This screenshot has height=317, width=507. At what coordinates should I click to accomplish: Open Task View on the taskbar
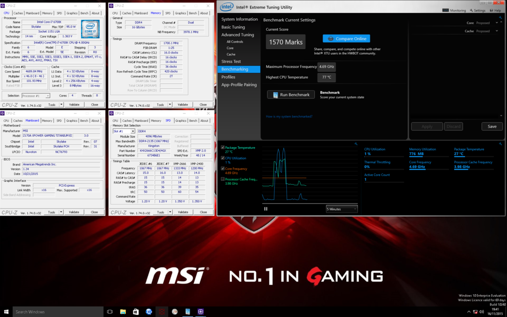click(110, 312)
